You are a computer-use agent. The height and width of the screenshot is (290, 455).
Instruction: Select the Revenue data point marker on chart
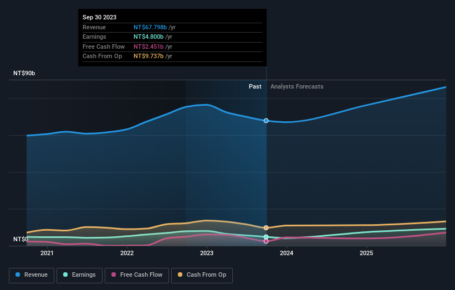[x=266, y=121]
